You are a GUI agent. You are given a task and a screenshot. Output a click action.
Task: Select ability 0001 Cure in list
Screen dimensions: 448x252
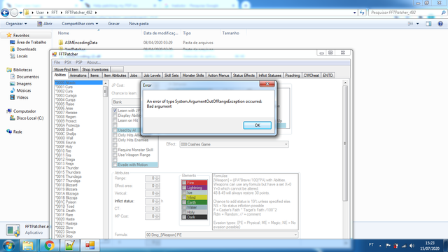[x=64, y=87]
